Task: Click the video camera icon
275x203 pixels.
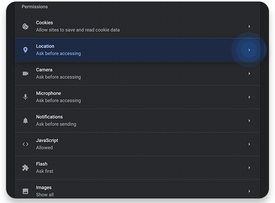Action: 26,73
